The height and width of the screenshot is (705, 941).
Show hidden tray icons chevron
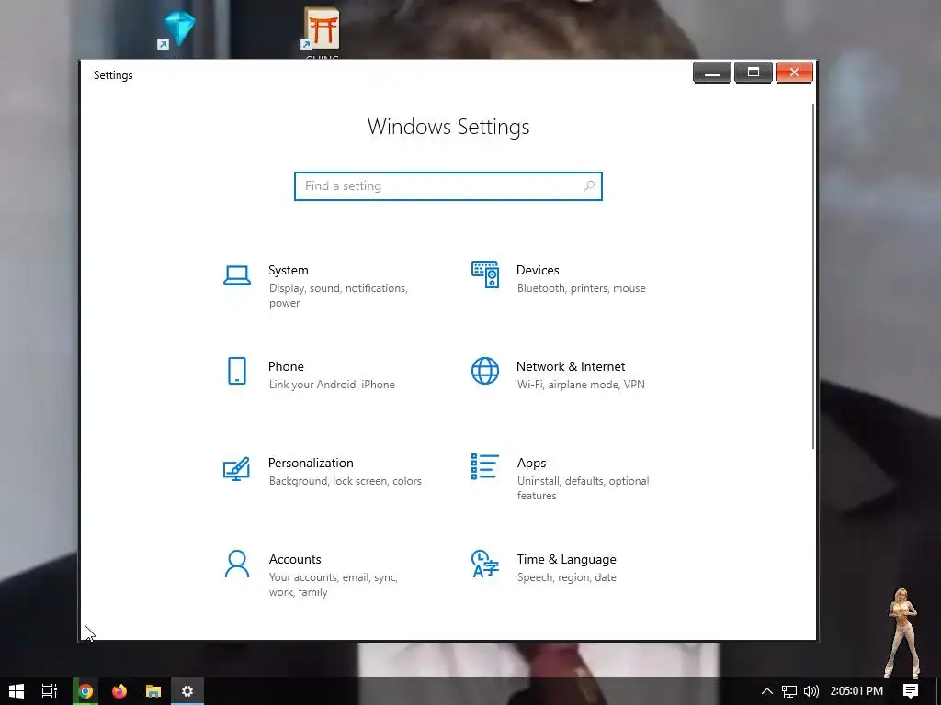coord(767,691)
